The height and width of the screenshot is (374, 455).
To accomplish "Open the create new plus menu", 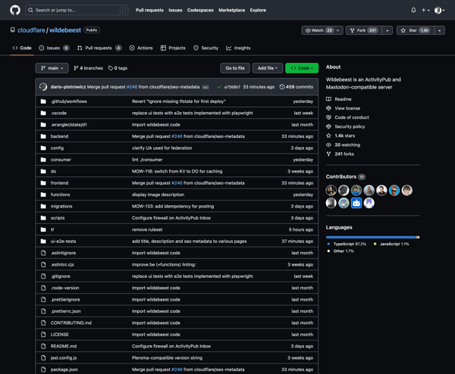I will [x=425, y=10].
